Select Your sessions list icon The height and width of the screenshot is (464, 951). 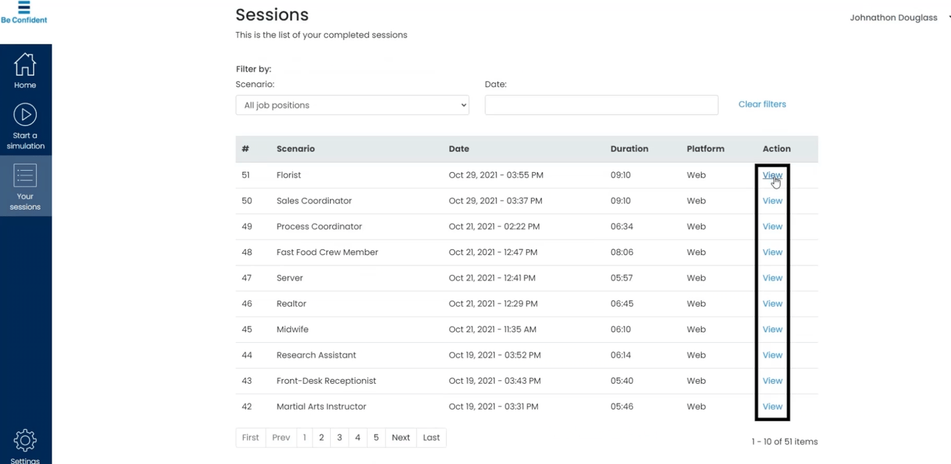click(25, 176)
